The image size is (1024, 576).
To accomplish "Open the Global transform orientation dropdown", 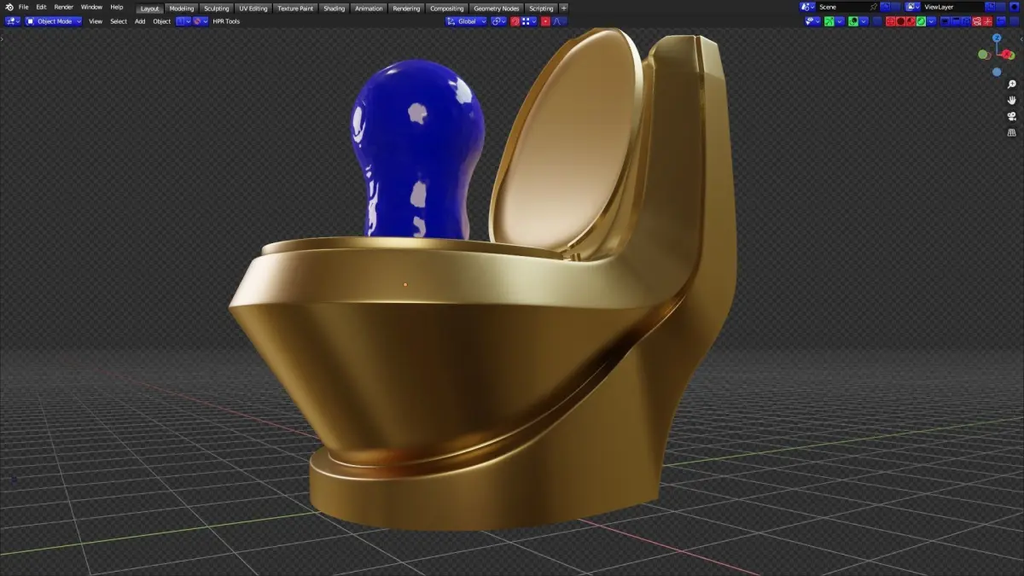I will point(466,21).
